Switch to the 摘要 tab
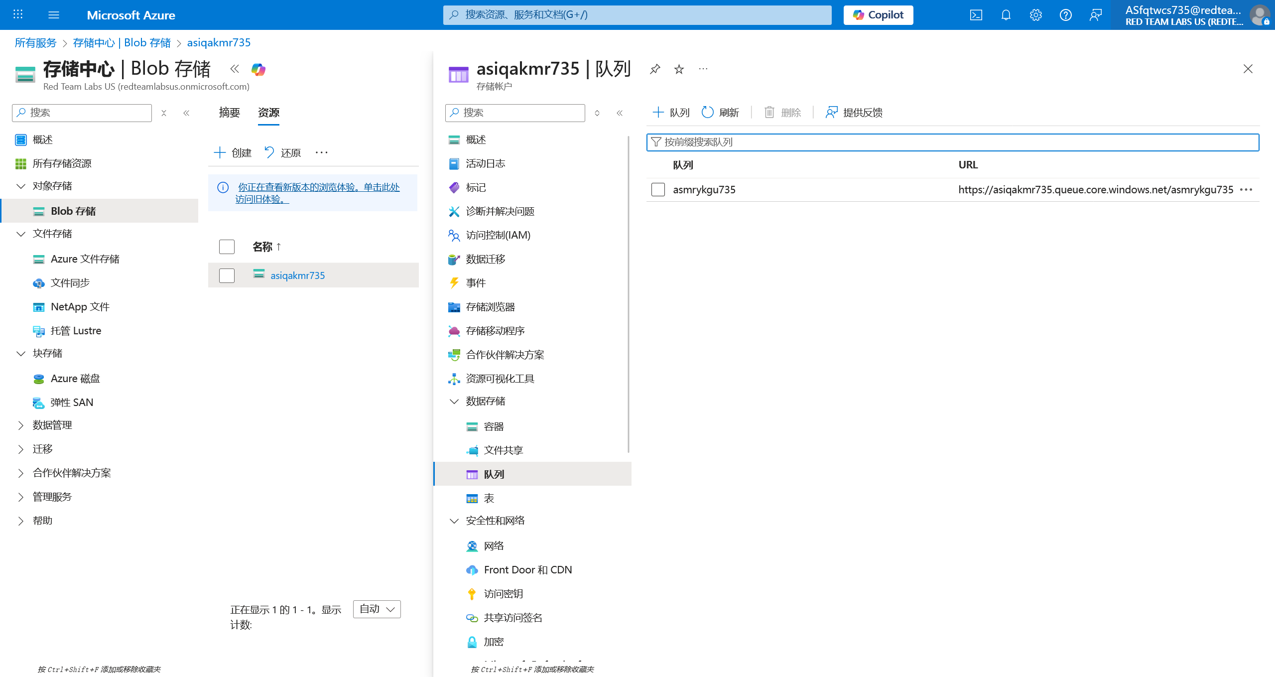This screenshot has width=1275, height=677. coord(229,113)
